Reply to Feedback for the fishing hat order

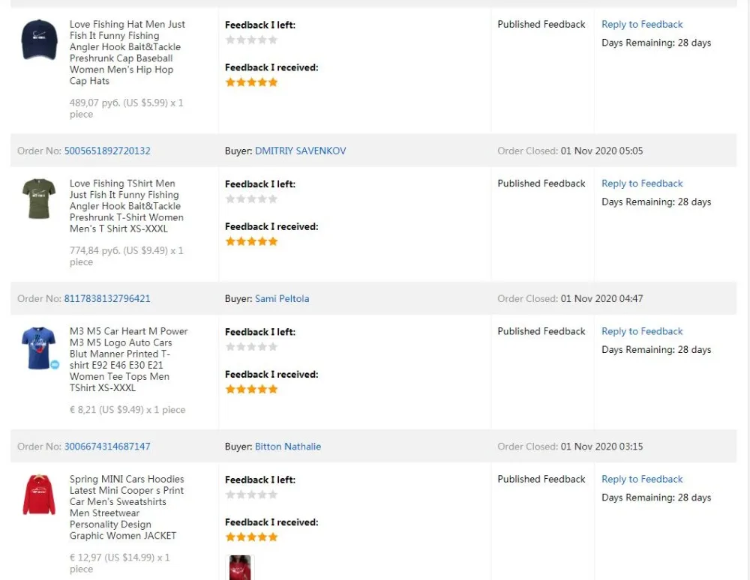point(642,25)
